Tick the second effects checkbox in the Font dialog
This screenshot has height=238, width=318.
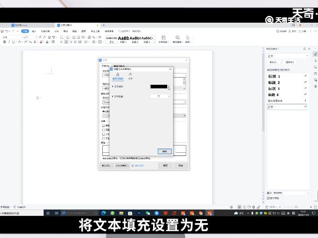104,130
